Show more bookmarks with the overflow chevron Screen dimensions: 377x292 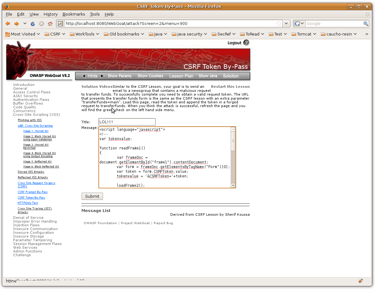[367, 34]
